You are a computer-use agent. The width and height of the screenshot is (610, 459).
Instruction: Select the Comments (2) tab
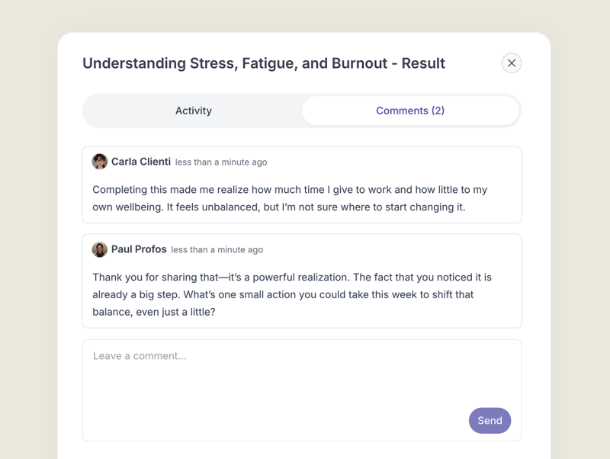(x=410, y=111)
